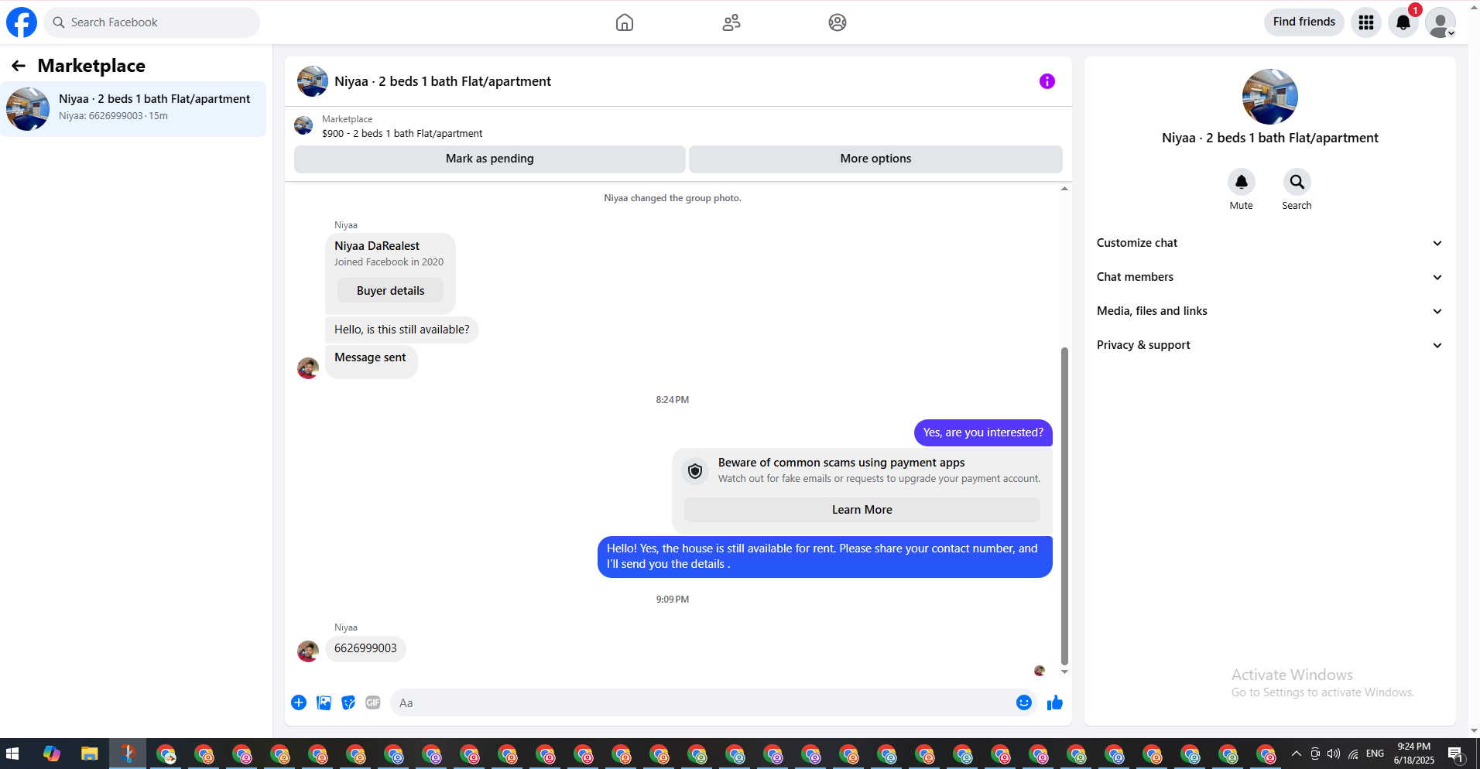
Task: Click the $900 Marketplace listing title
Action: click(x=403, y=134)
